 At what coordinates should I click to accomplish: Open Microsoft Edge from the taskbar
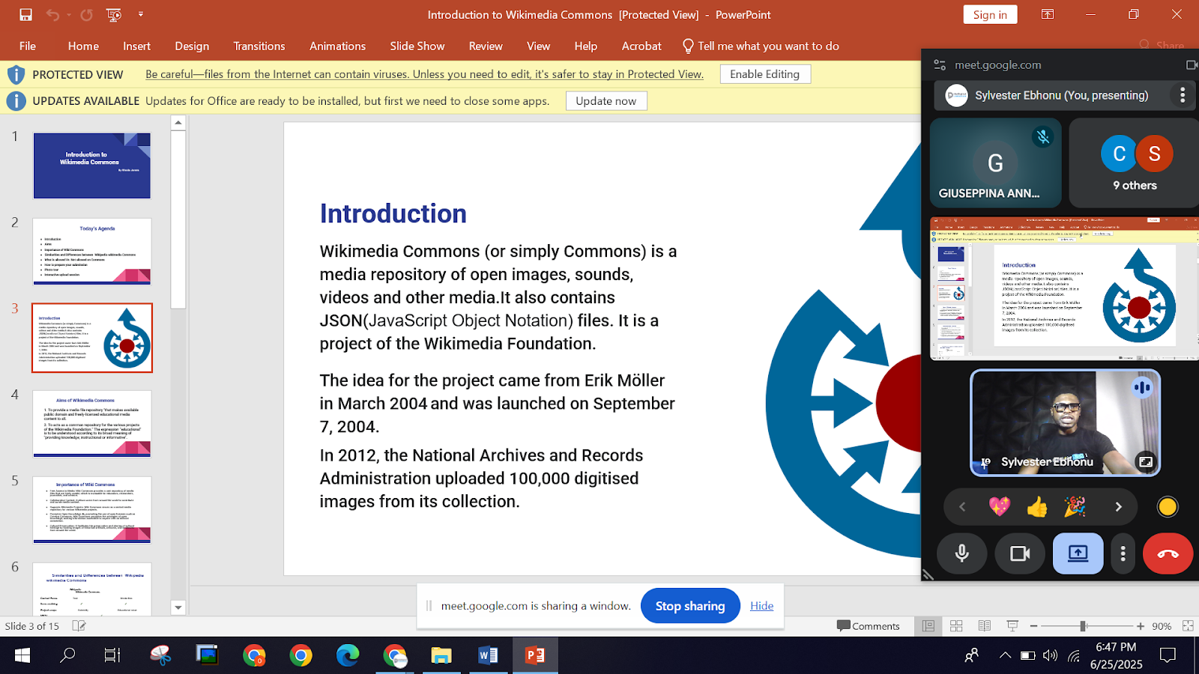coord(348,655)
